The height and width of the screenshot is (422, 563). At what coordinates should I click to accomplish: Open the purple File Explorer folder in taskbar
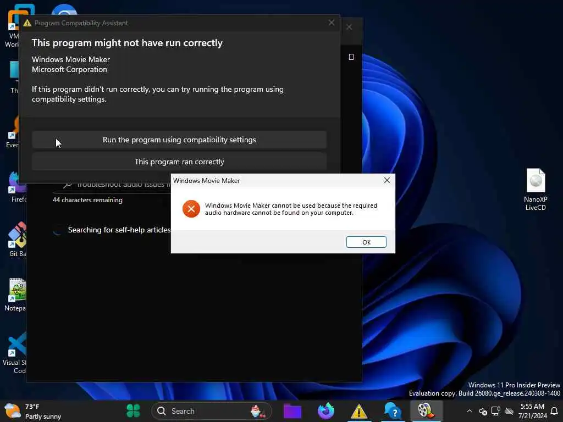pos(292,411)
